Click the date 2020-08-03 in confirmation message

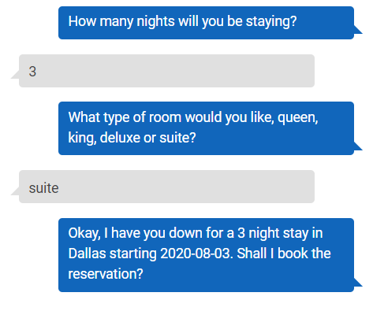click(196, 254)
